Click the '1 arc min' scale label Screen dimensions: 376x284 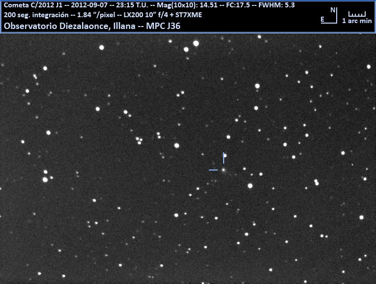click(x=357, y=21)
